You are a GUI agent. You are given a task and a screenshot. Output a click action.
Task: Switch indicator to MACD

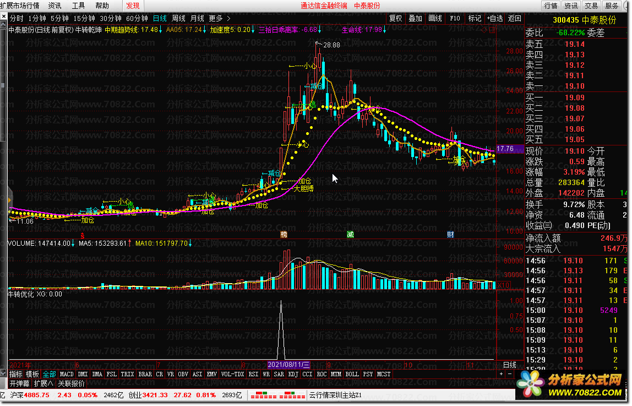pyautogui.click(x=67, y=373)
